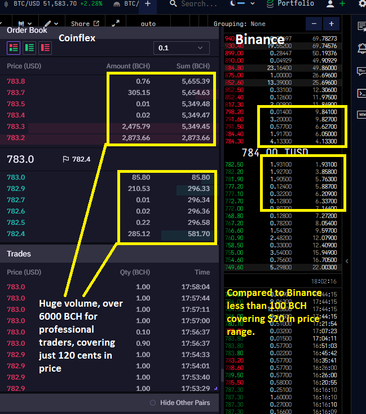Select Binance ask 884.80 row
This screenshot has width=366, height=414.
tap(283, 68)
